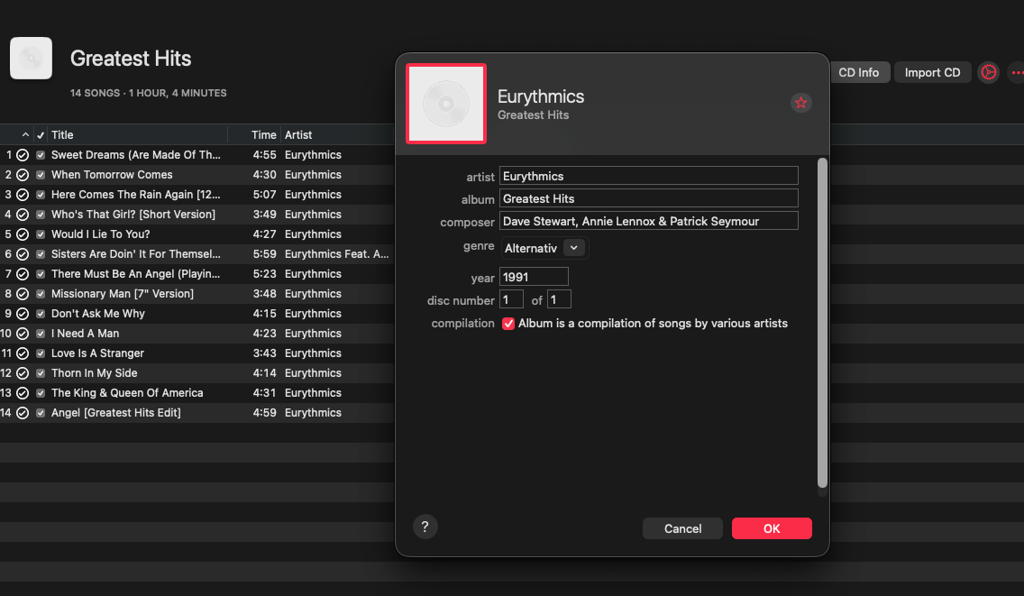The height and width of the screenshot is (596, 1024).
Task: Click the checkmark column header
Action: click(x=41, y=135)
